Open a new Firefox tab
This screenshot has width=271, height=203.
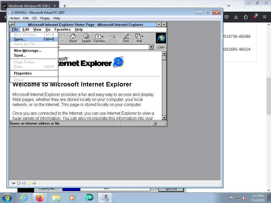coord(65,6)
